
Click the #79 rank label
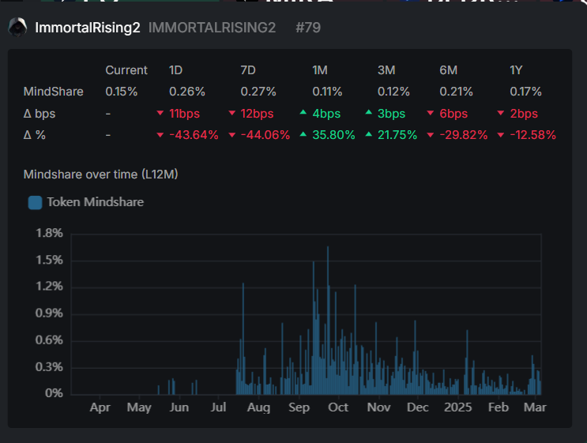(308, 28)
